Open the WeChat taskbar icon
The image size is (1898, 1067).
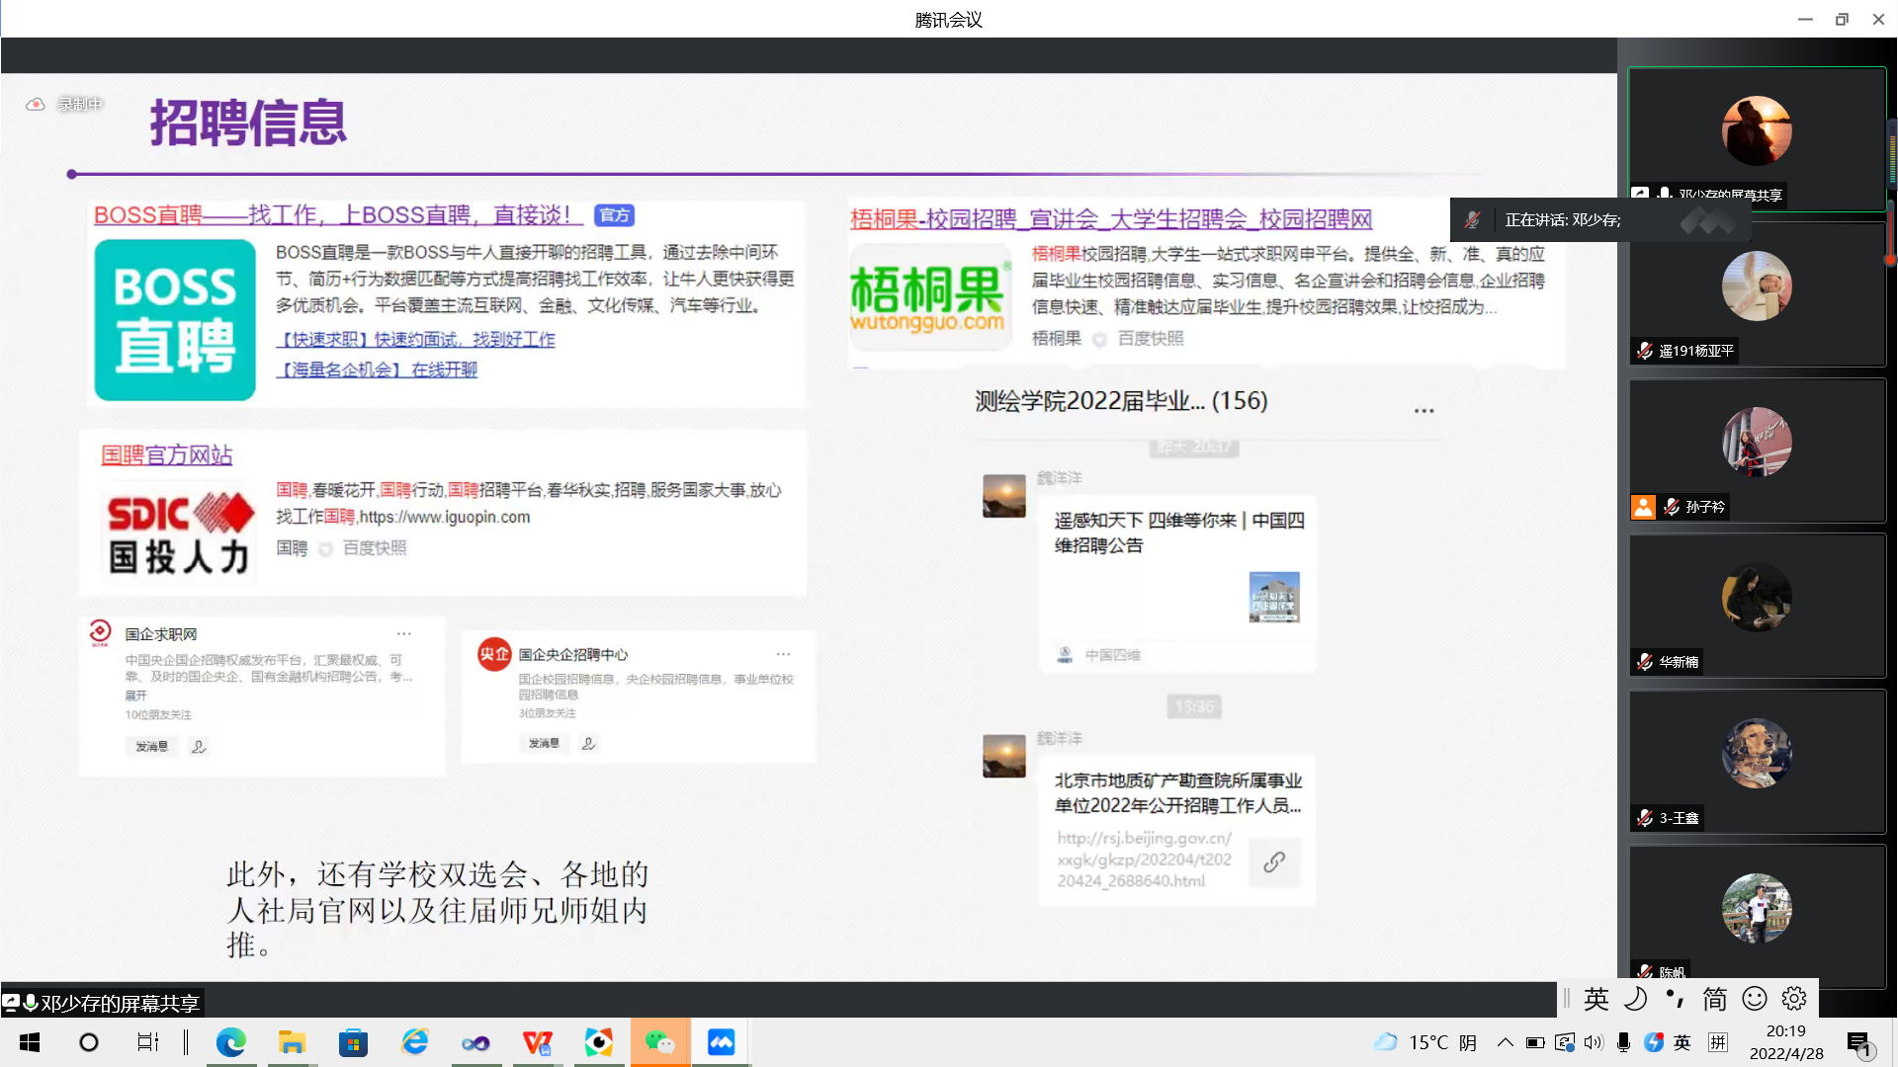point(659,1042)
